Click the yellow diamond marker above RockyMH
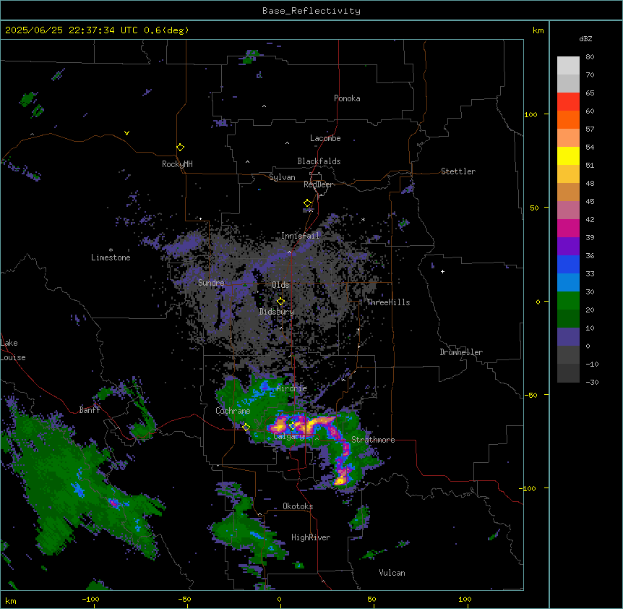 pos(181,148)
